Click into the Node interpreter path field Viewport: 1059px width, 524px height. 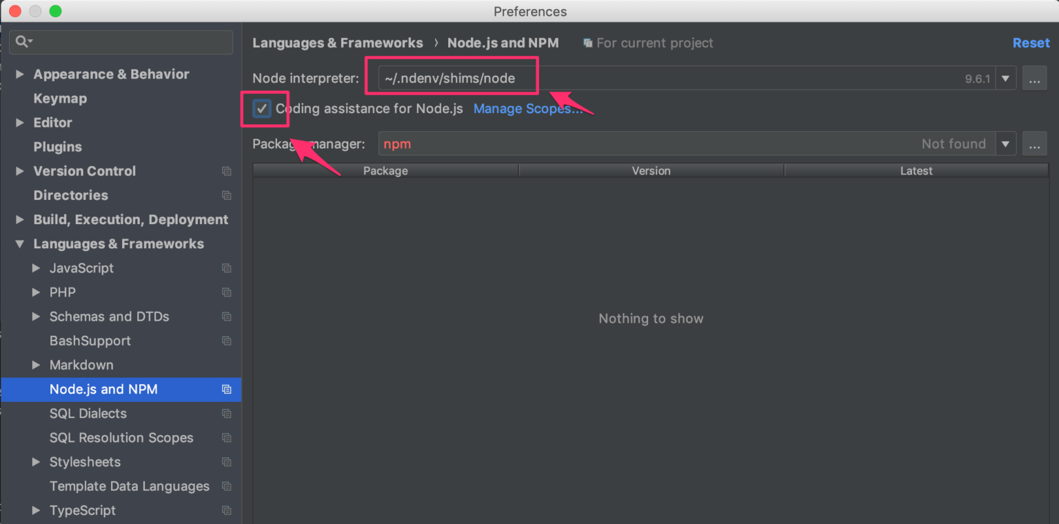click(x=662, y=79)
